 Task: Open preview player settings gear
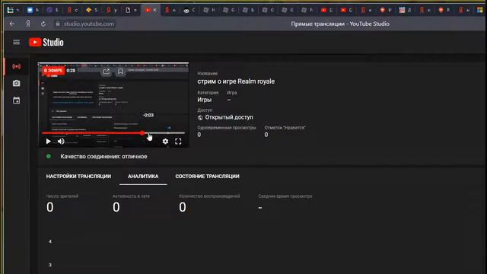165,142
